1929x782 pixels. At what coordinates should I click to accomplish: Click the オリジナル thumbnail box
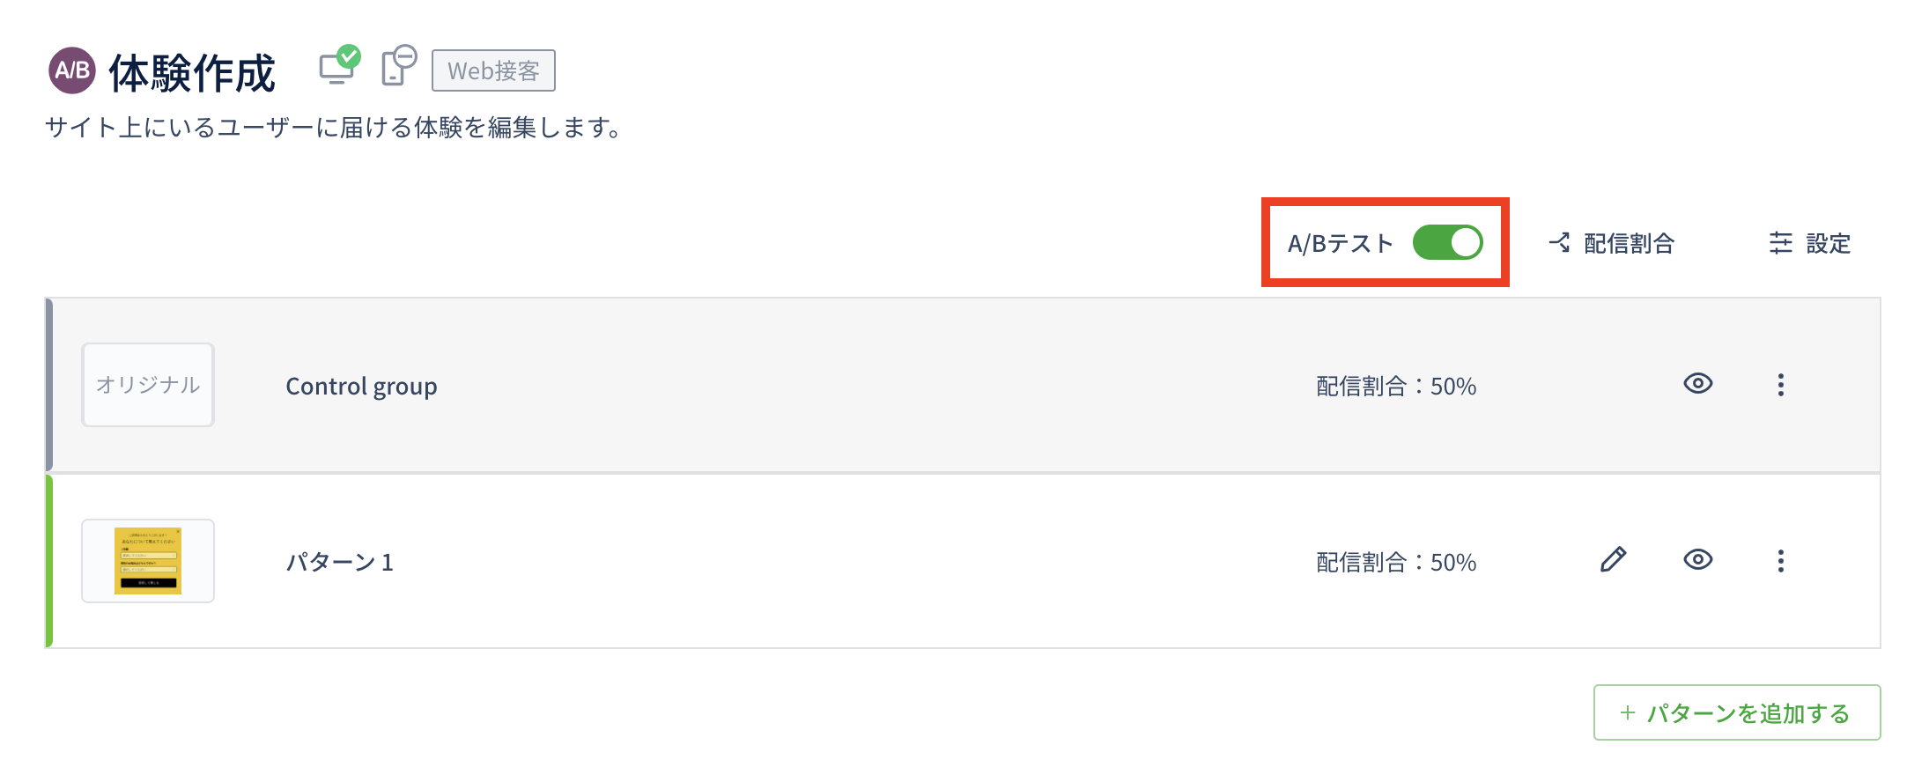pos(148,385)
